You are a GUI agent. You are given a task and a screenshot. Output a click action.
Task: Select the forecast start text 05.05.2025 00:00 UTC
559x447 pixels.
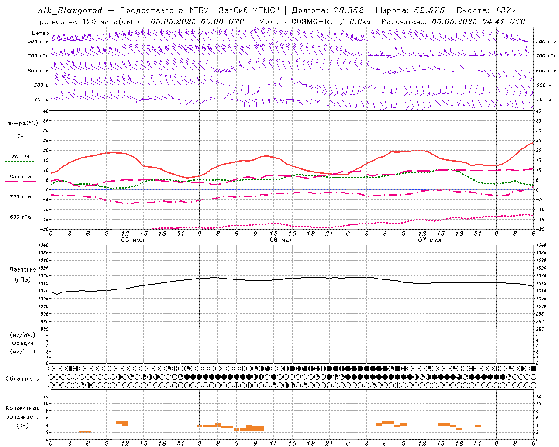coord(197,21)
